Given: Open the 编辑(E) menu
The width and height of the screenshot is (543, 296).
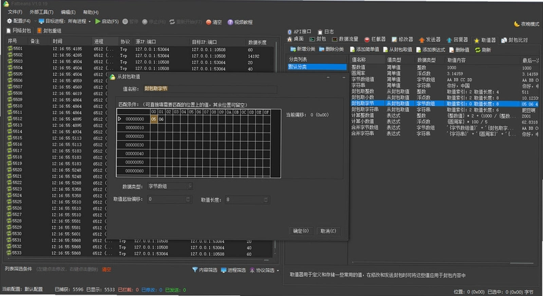Looking at the screenshot, I should [x=68, y=12].
